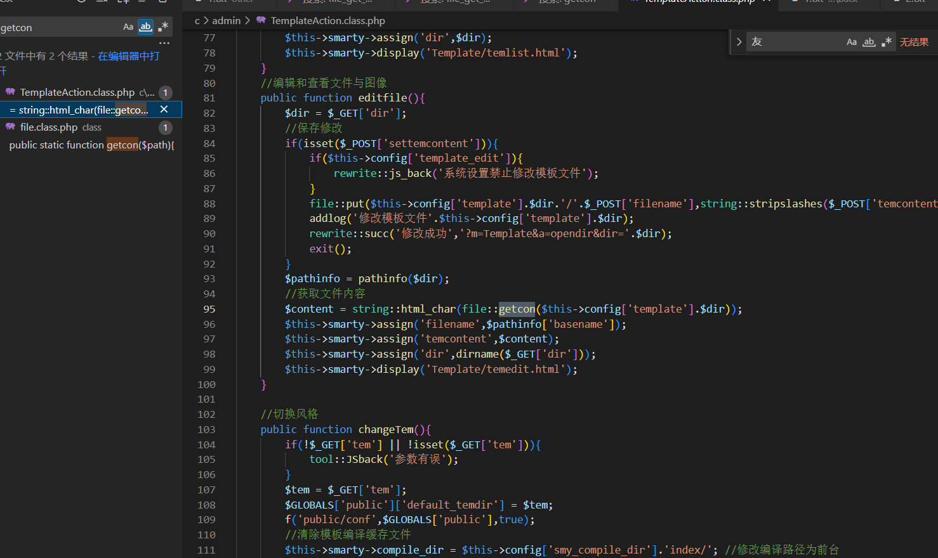Viewport: 938px width, 558px height.
Task: Click the comment //保存修改
Action: 314,127
